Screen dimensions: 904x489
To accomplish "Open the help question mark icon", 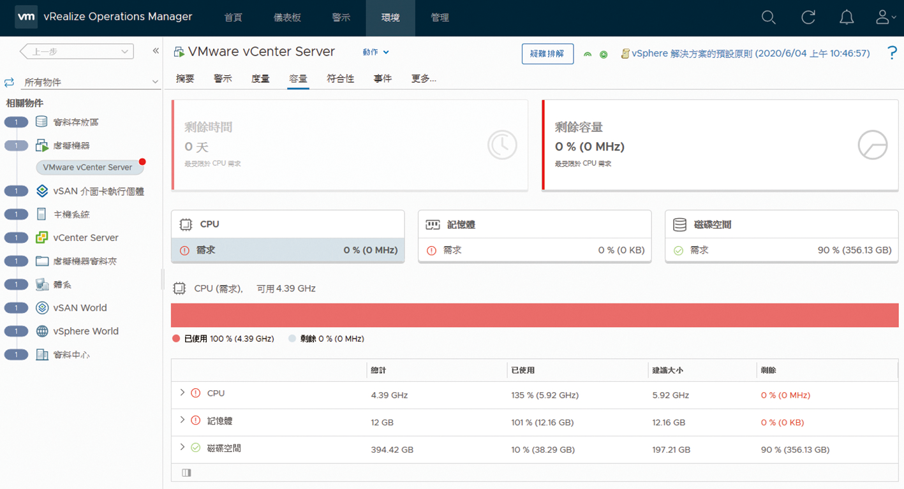I will point(893,54).
